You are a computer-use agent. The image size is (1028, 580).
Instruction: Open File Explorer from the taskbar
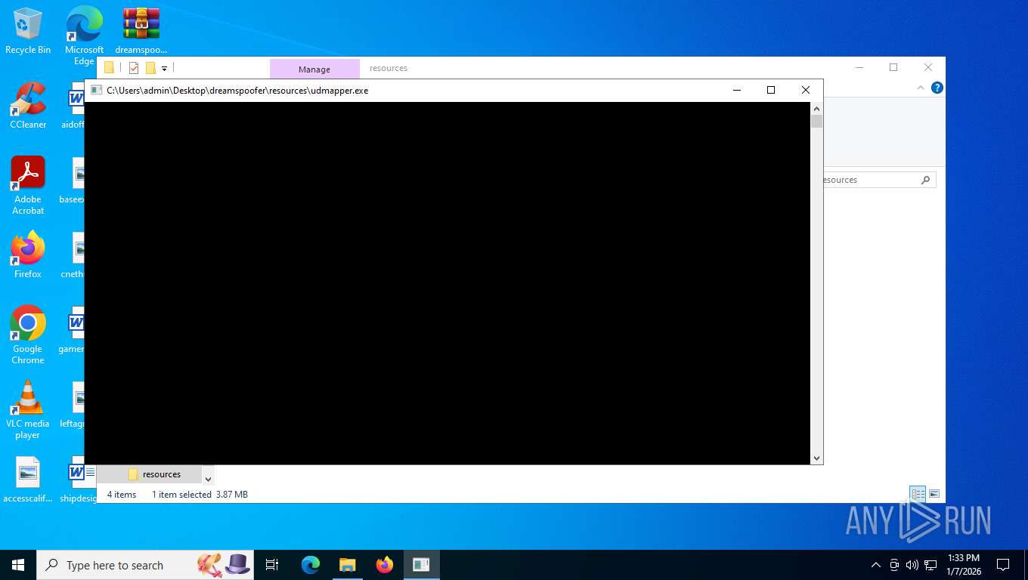coord(347,565)
